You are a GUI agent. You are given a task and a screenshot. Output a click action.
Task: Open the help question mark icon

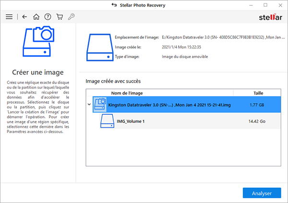pyautogui.click(x=48, y=17)
